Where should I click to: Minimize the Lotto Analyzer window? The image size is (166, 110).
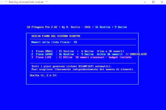145,2
